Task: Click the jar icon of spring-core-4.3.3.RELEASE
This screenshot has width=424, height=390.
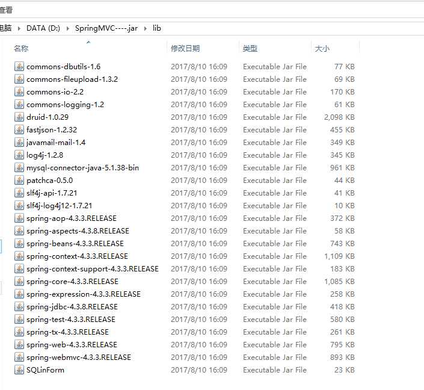Action: (19, 281)
